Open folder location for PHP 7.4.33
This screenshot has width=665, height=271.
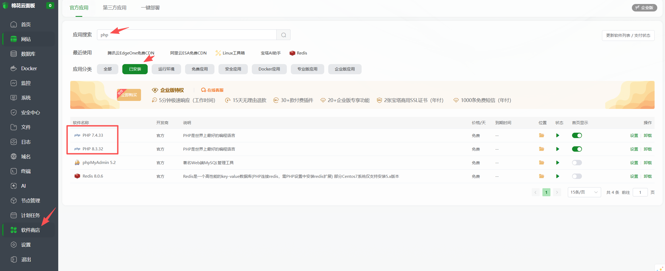(x=541, y=135)
